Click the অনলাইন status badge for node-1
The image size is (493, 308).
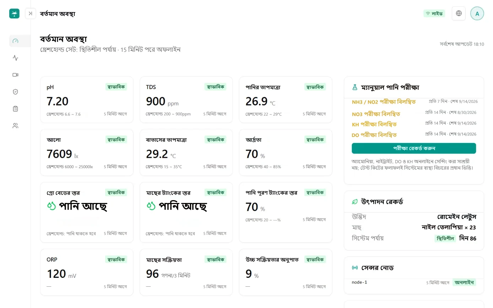(464, 283)
